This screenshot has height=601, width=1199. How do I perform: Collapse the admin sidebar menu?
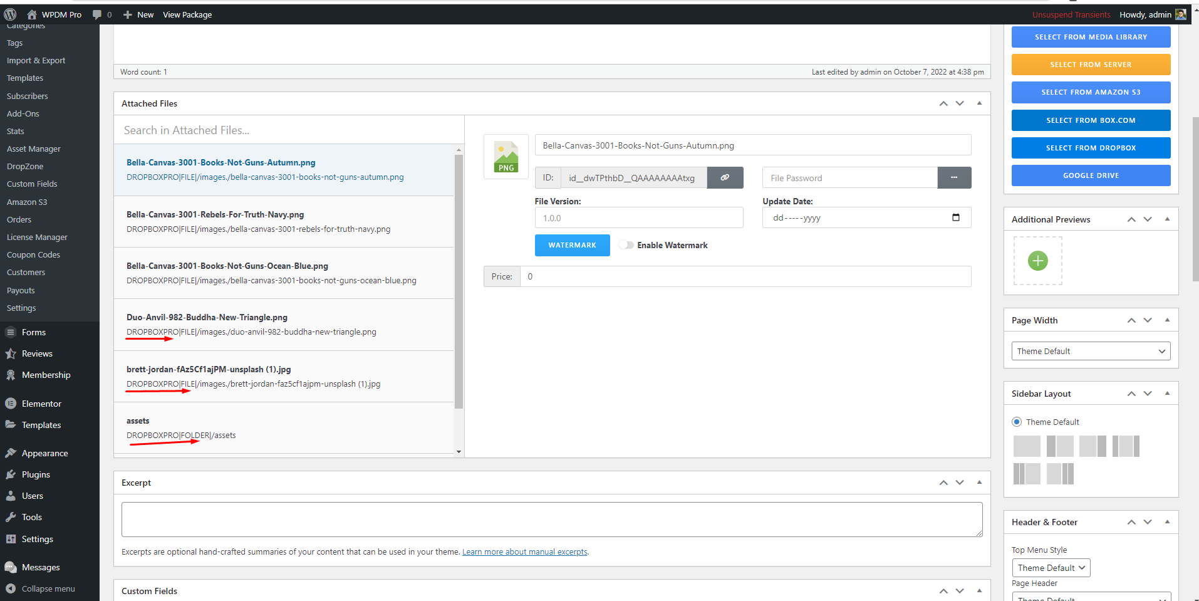pyautogui.click(x=49, y=588)
